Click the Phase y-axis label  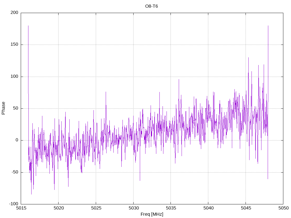tap(3, 108)
